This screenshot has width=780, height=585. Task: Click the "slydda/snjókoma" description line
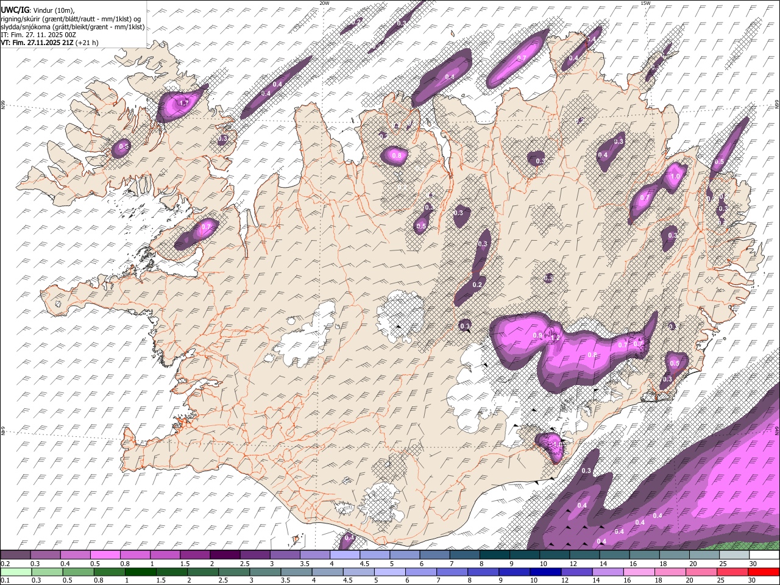pos(73,27)
